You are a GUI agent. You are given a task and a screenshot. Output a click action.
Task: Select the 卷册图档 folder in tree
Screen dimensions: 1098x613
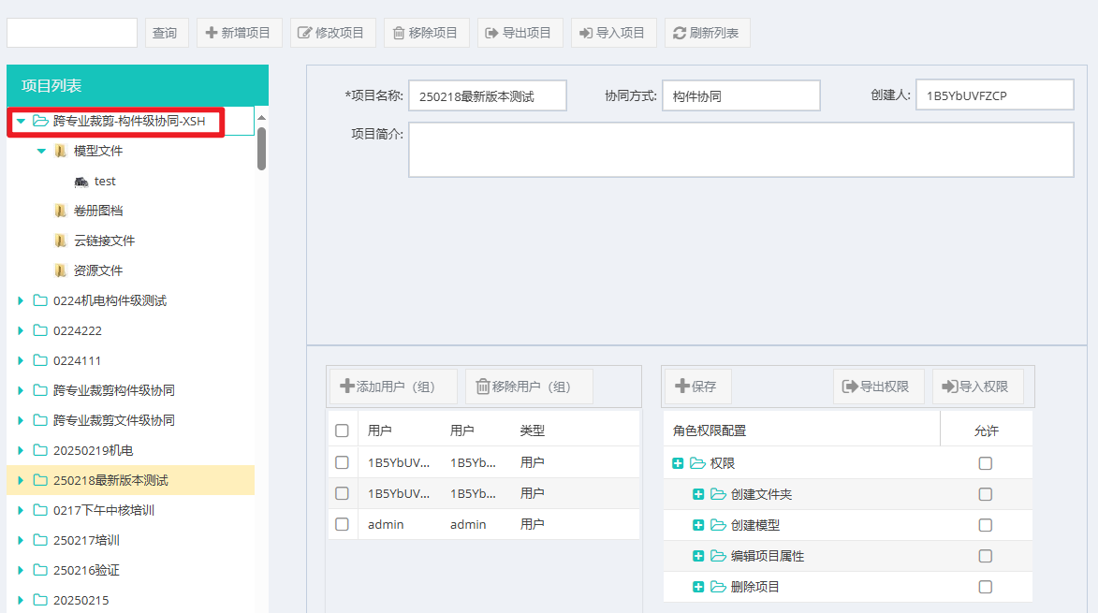coord(97,211)
